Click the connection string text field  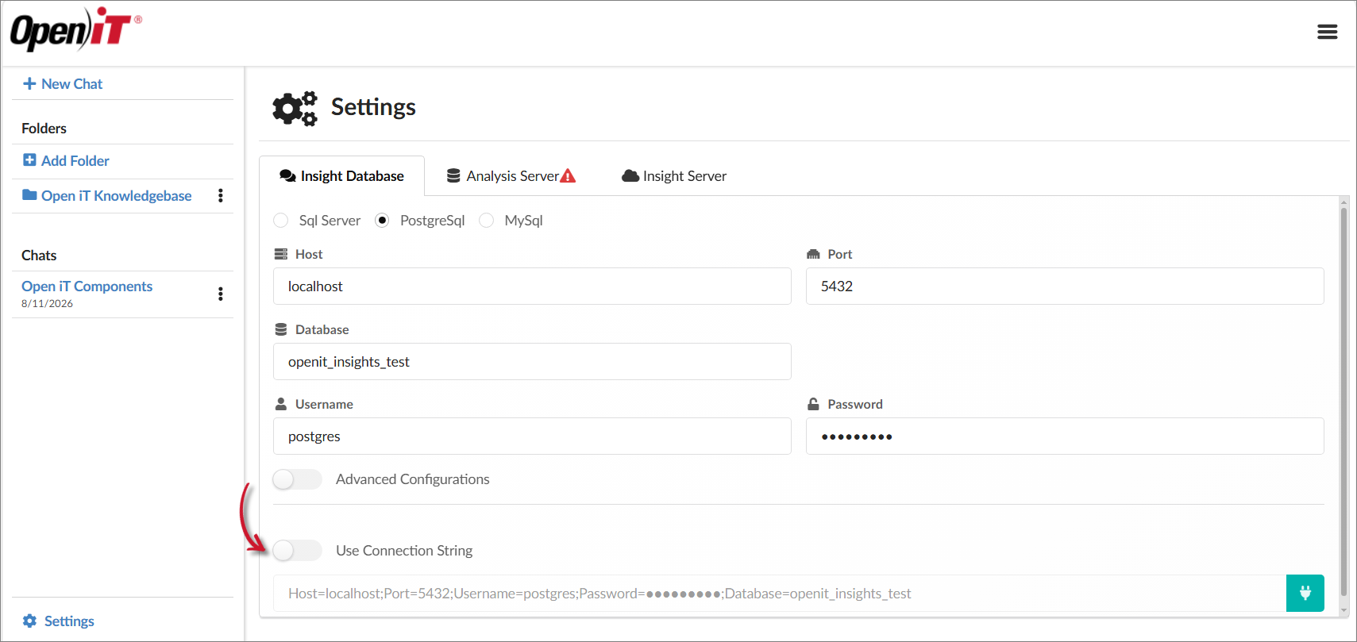(780, 593)
